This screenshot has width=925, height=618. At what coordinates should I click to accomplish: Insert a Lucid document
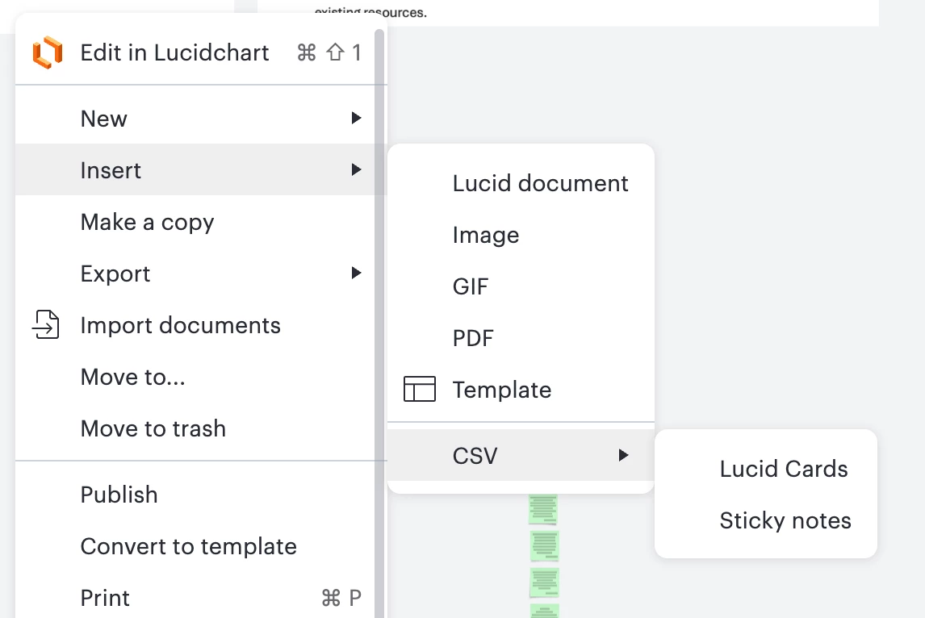521,183
